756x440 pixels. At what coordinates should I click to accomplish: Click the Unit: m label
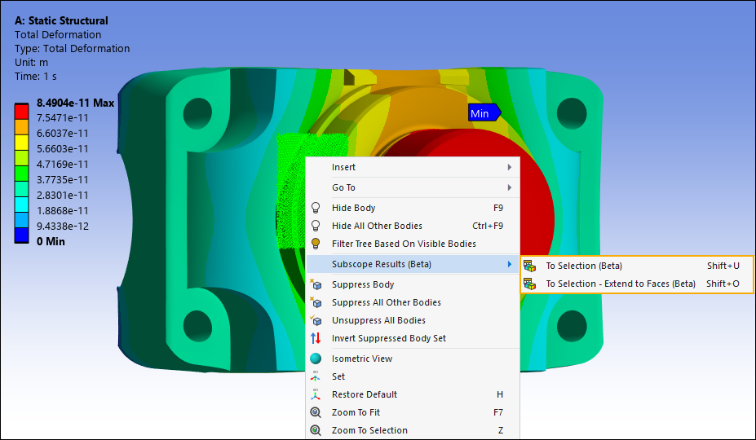click(31, 63)
